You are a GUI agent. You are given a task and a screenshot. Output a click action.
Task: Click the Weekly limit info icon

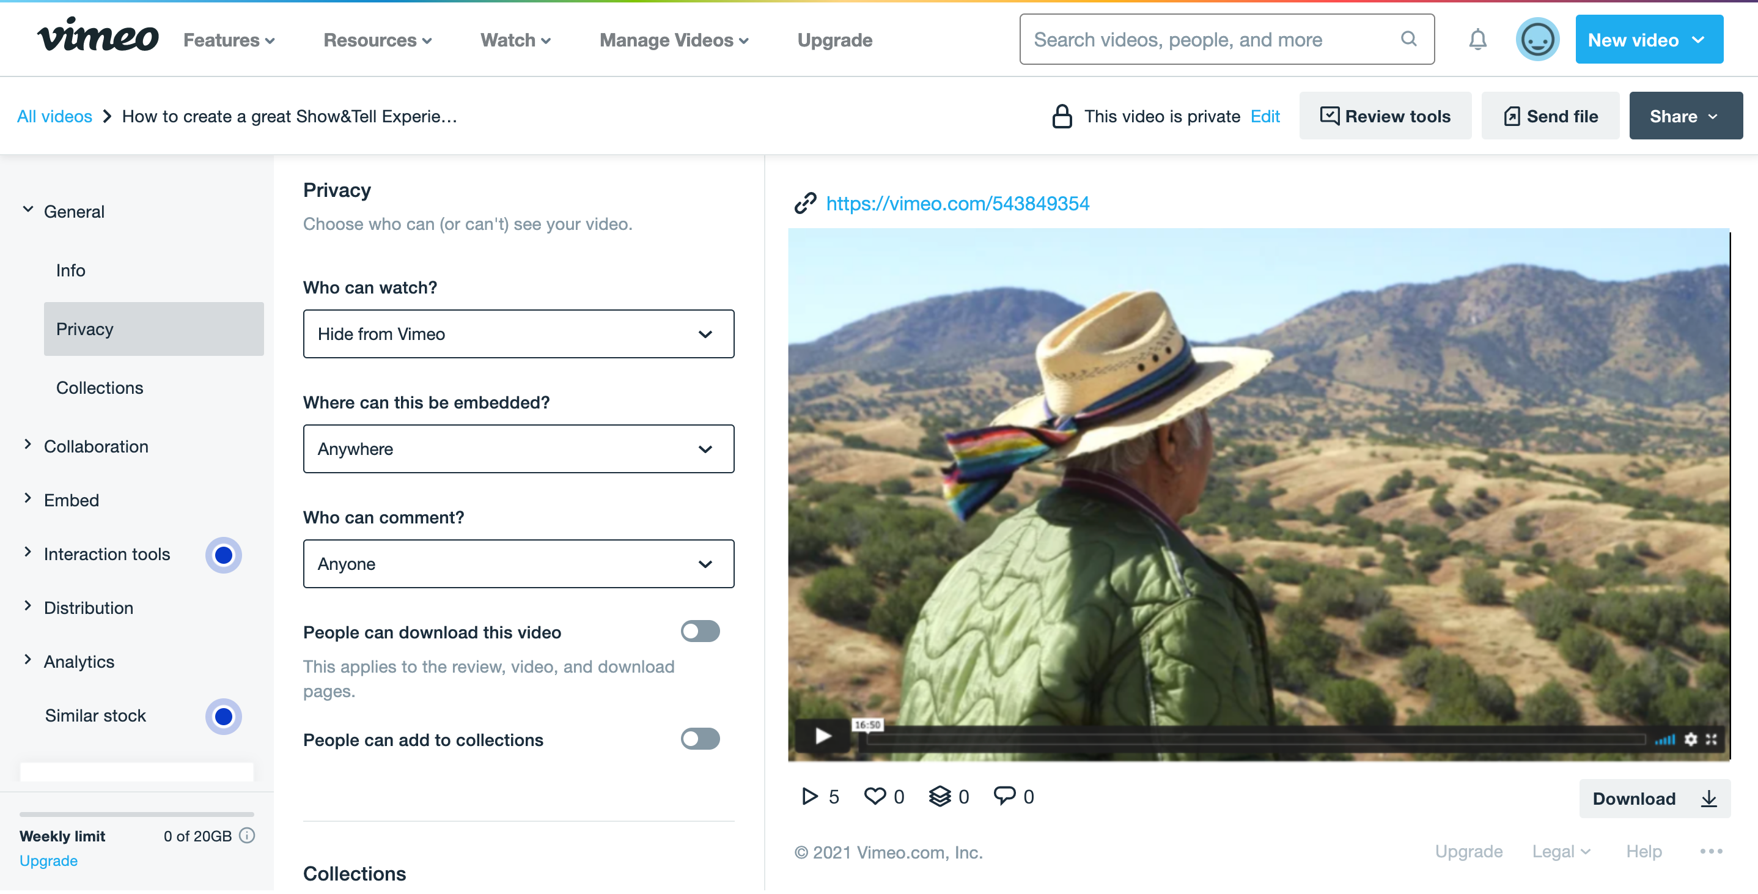[248, 837]
